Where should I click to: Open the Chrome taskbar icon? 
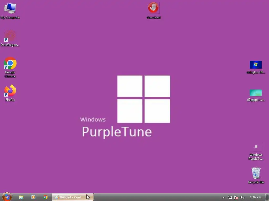pyautogui.click(x=46, y=197)
